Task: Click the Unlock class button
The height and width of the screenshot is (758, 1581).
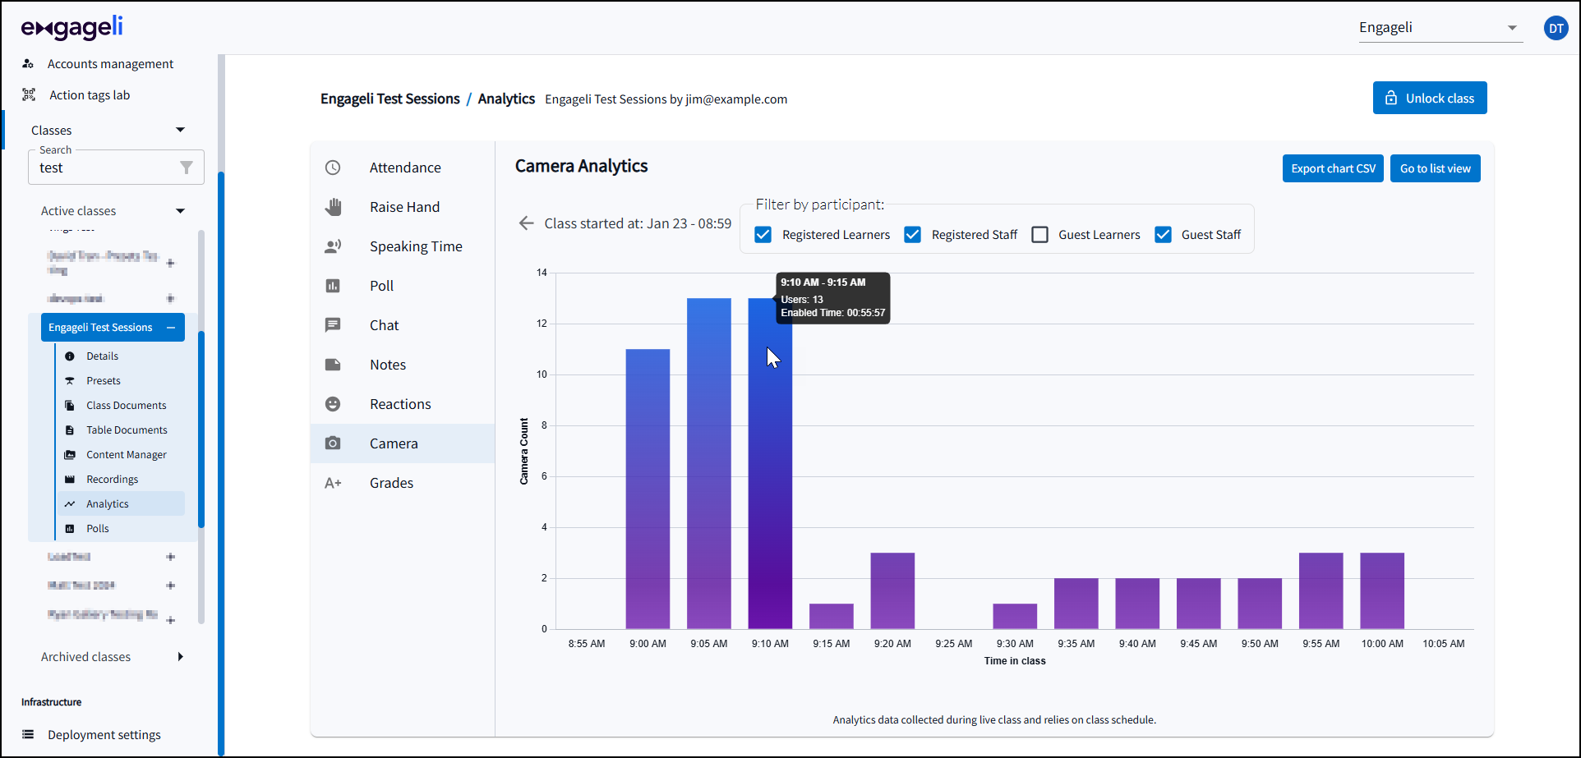Action: (x=1430, y=98)
